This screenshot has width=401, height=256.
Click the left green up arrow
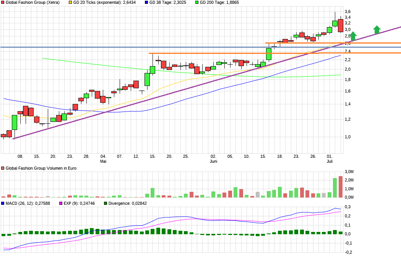click(353, 36)
